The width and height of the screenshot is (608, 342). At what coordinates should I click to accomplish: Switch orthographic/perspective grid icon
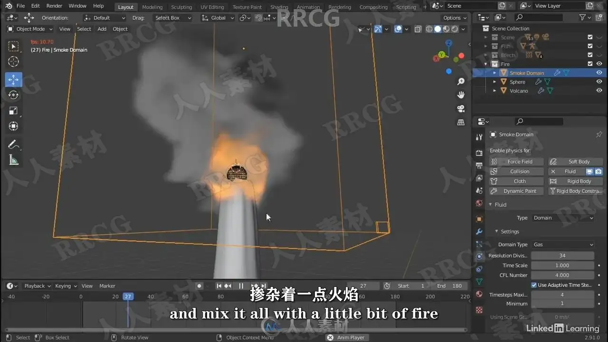[x=461, y=122]
